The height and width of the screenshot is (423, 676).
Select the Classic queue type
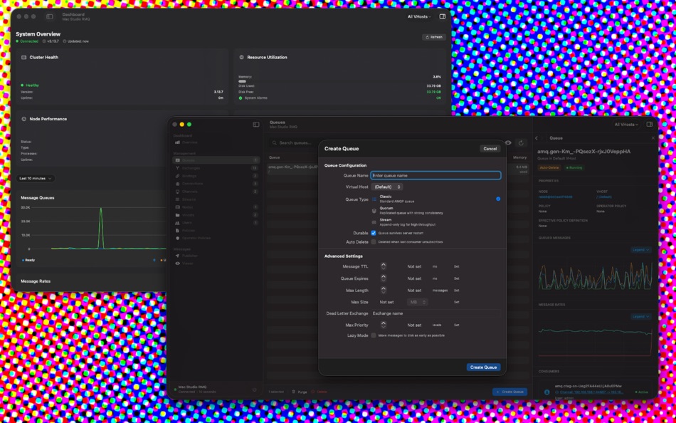click(x=435, y=199)
